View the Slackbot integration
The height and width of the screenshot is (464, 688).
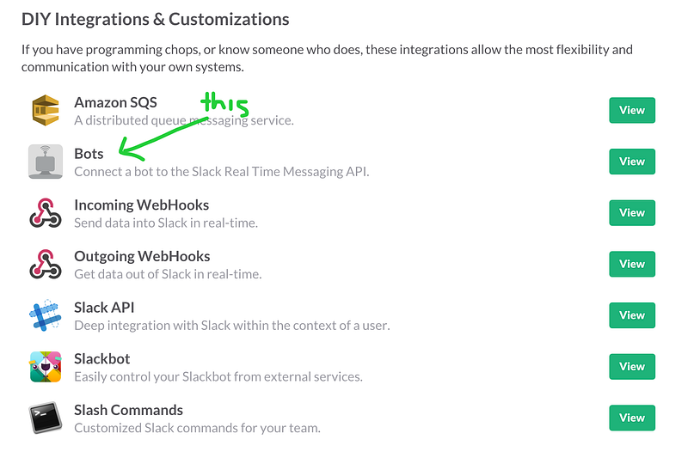(x=632, y=367)
